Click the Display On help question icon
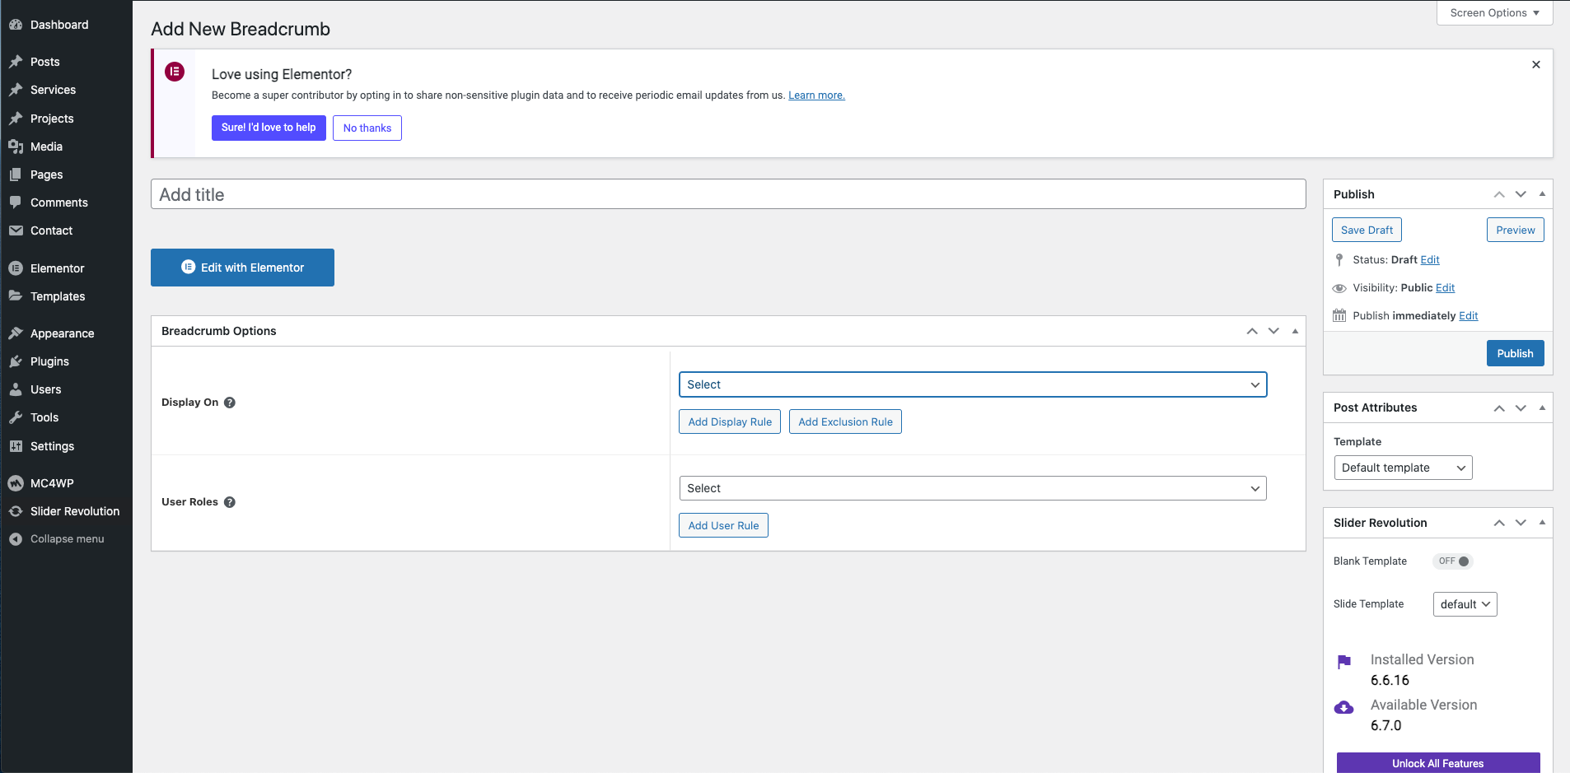This screenshot has height=773, width=1570. [x=230, y=403]
